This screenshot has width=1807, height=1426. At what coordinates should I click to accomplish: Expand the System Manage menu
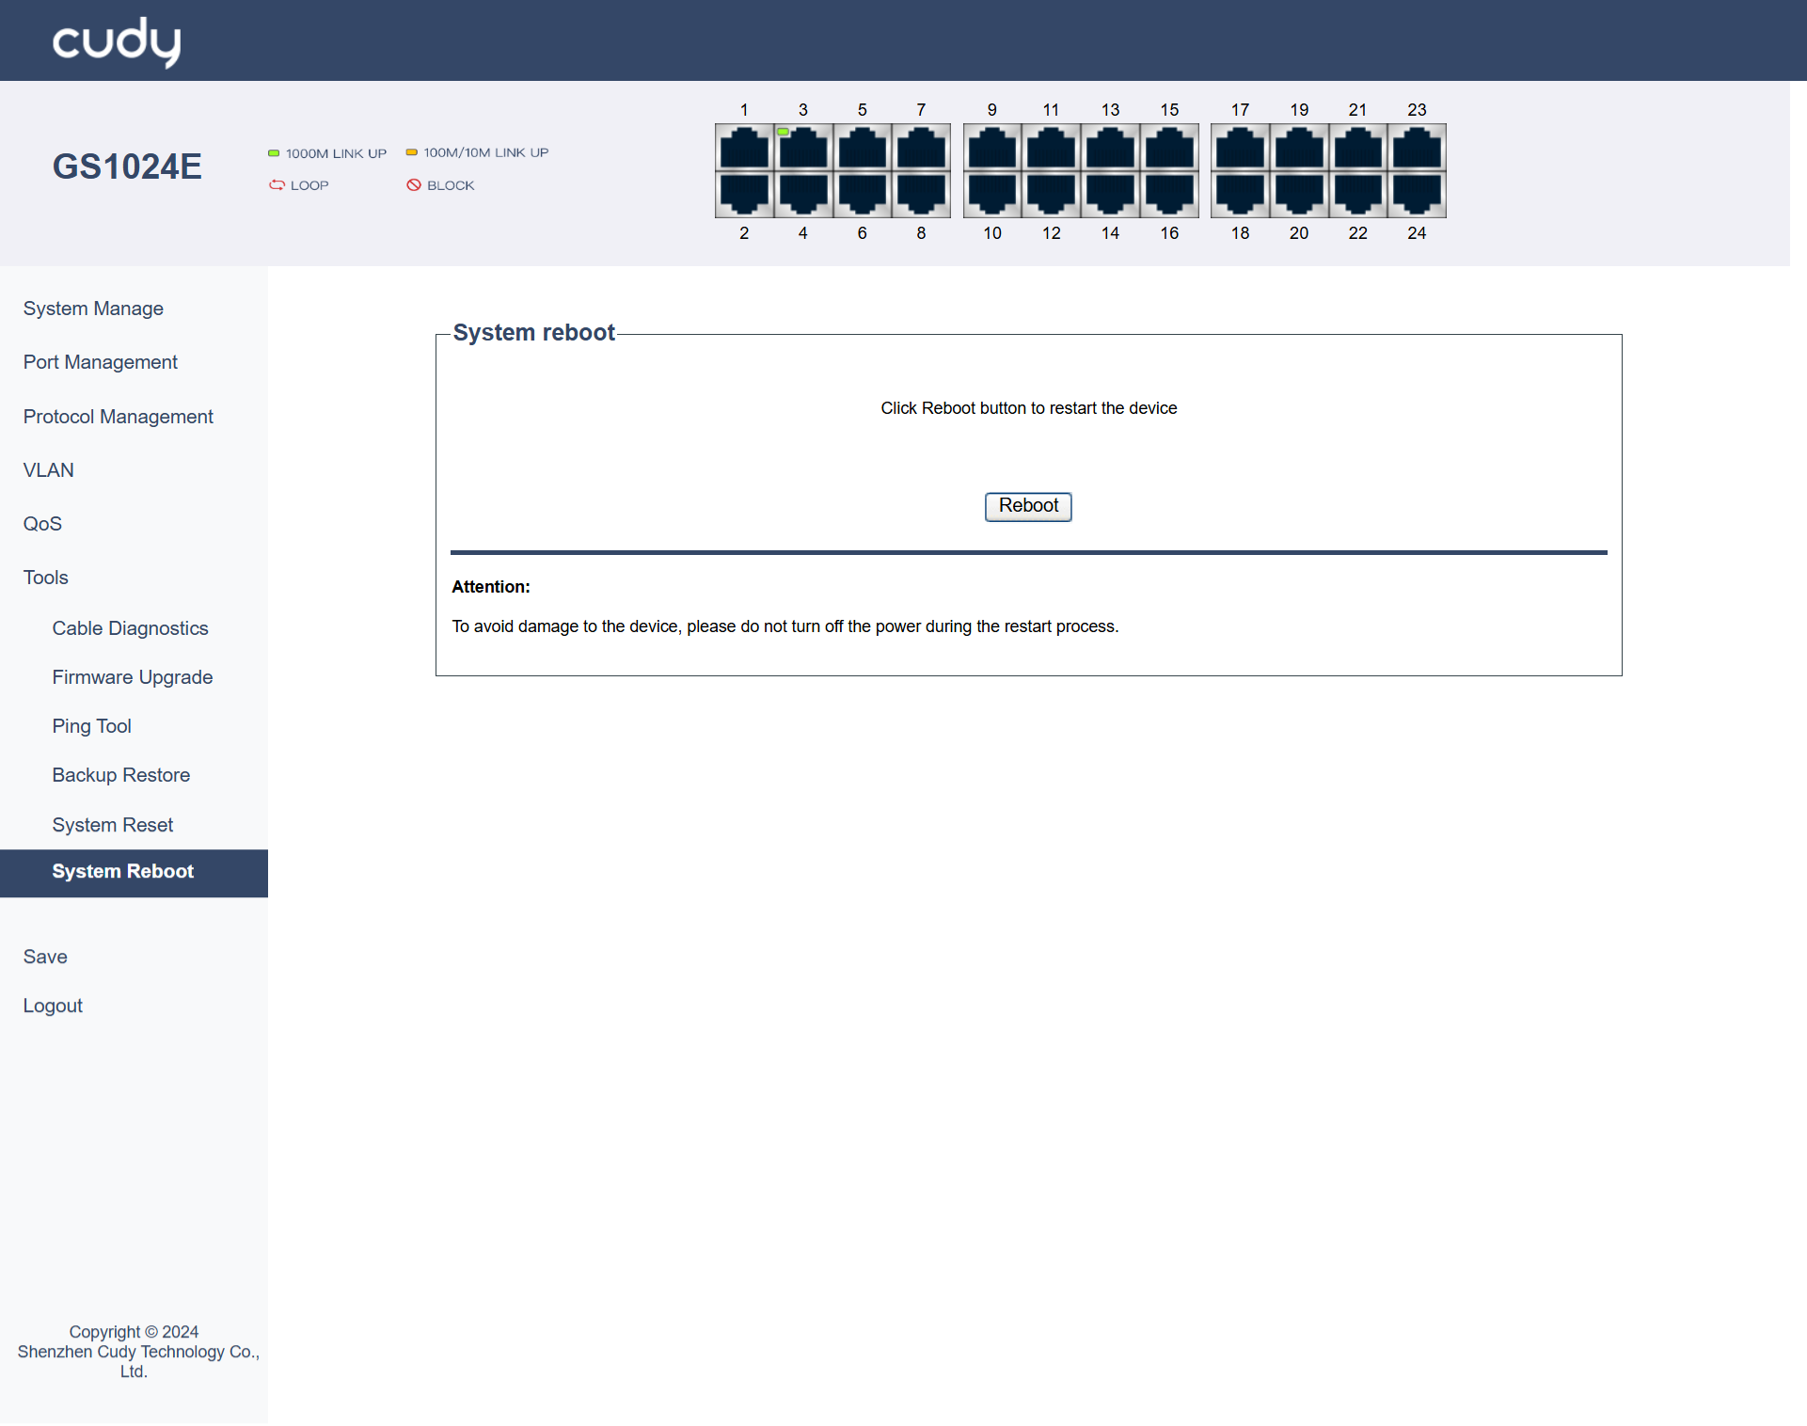93,309
